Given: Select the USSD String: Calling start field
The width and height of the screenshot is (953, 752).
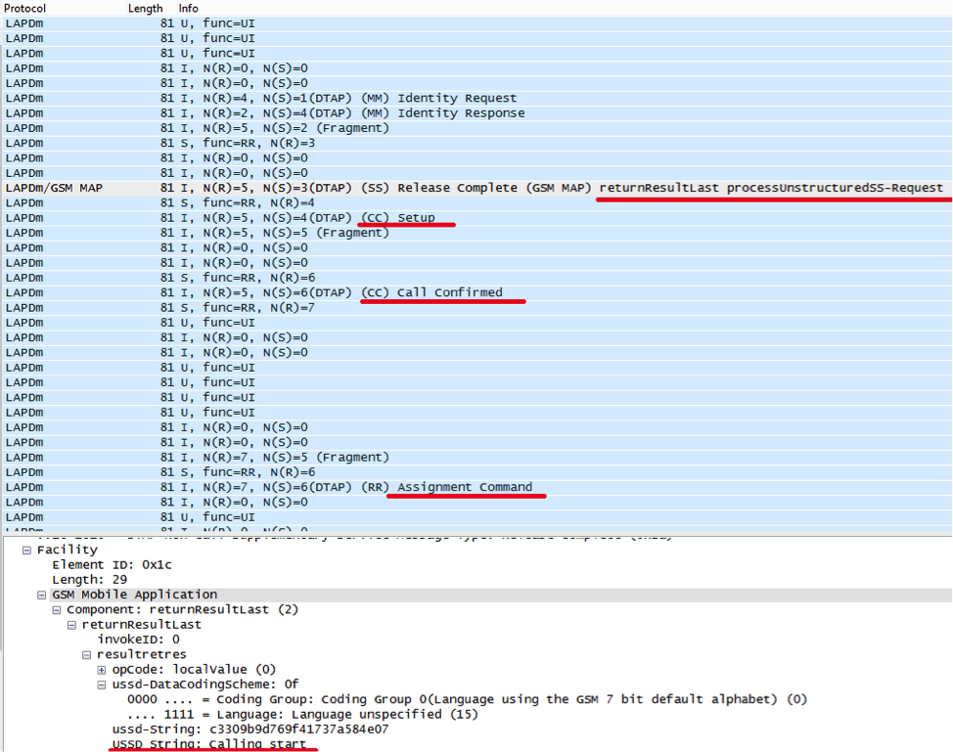Looking at the screenshot, I should 208,744.
